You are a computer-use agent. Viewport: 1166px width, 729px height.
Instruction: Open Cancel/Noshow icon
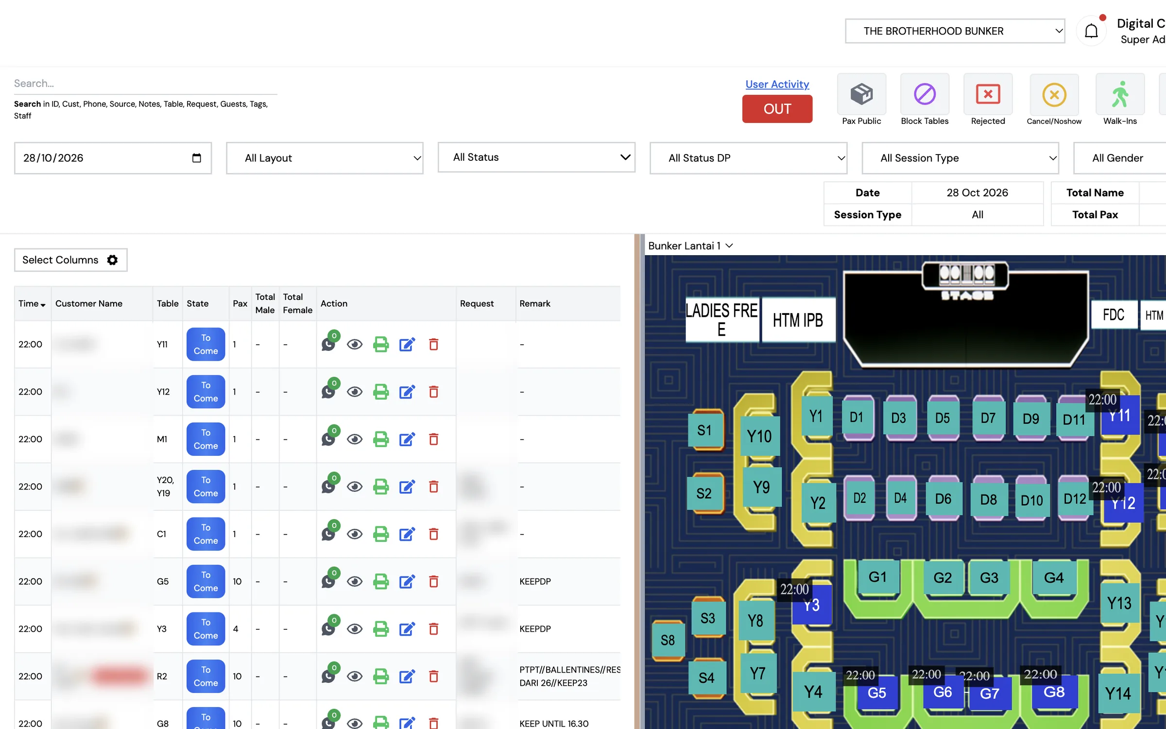[x=1054, y=94]
